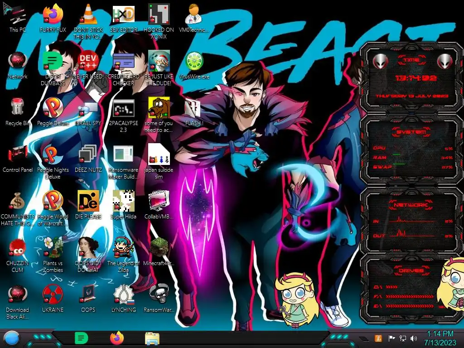Open the VLC cone desktop shortcut
The width and height of the screenshot is (464, 348).
[x=88, y=15]
